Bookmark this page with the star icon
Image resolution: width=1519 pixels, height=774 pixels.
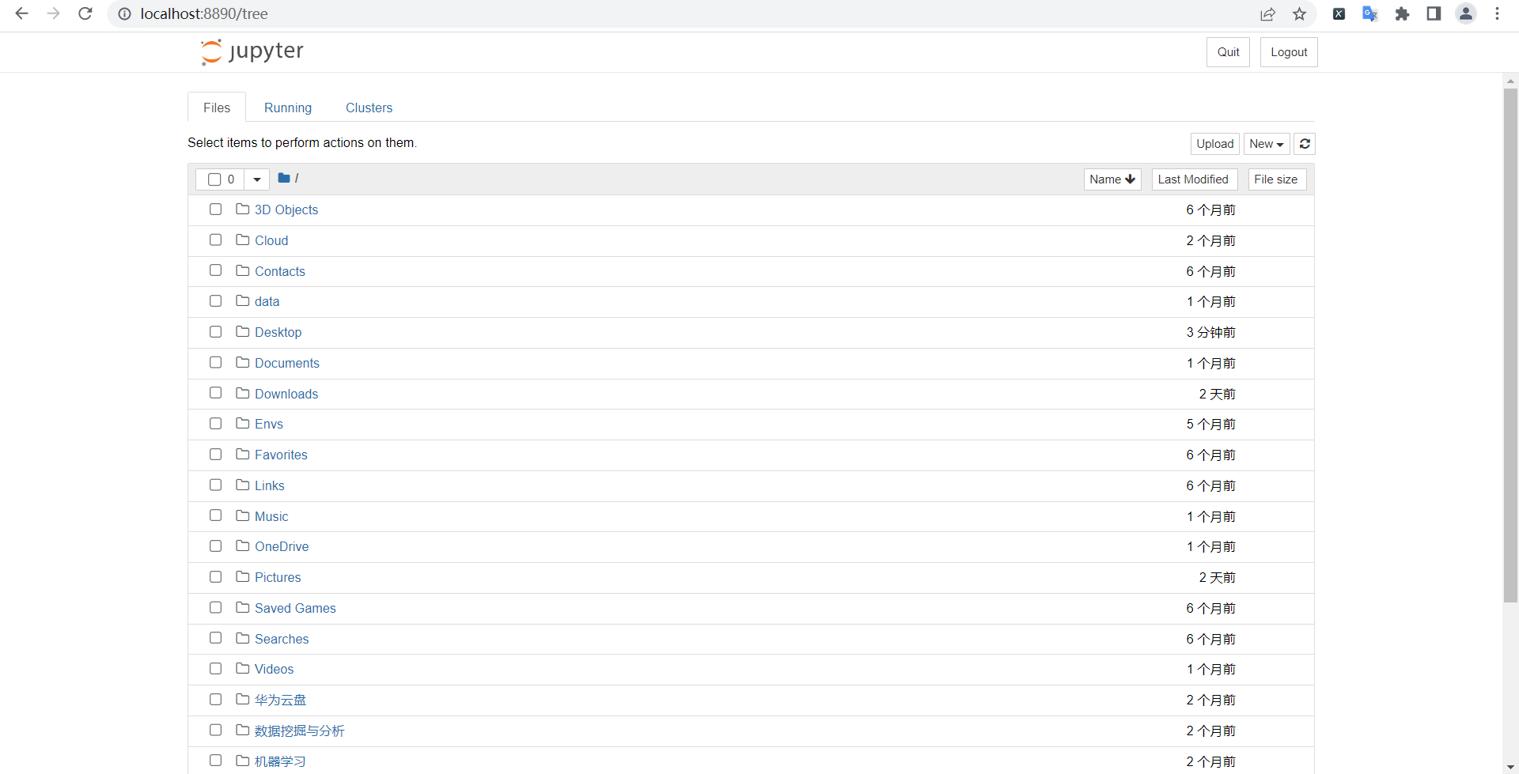point(1299,13)
